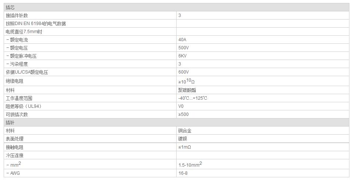This screenshot has height=181, width=352.
Task: Click the 依据UL/CSA额定电压 label
Action: click(27, 72)
